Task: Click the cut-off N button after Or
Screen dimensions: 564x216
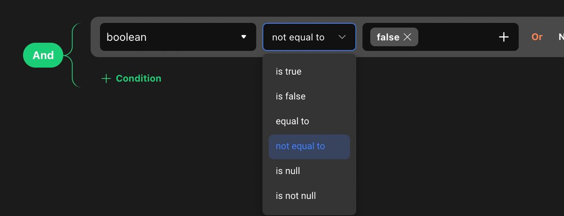Action: 561,37
